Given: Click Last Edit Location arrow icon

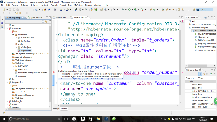Looking at the screenshot, I should (17, 13).
